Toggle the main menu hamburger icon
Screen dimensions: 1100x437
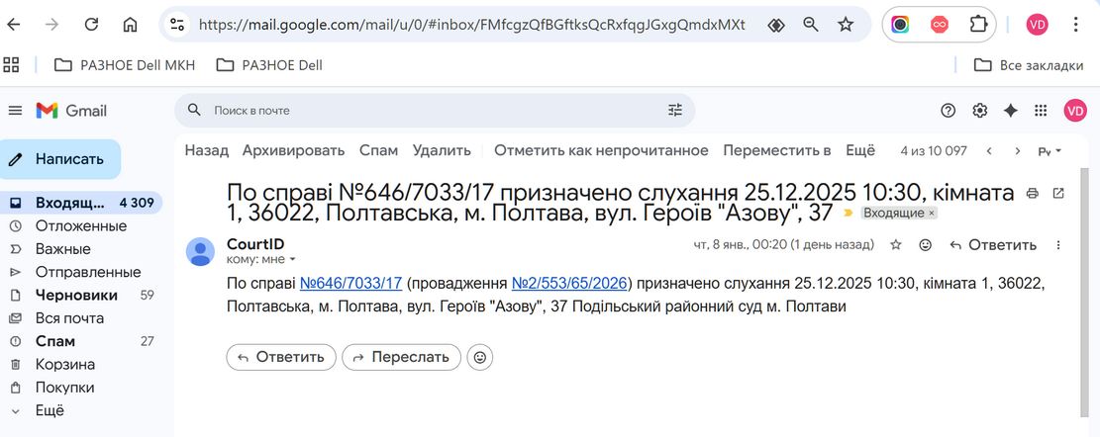click(x=16, y=111)
